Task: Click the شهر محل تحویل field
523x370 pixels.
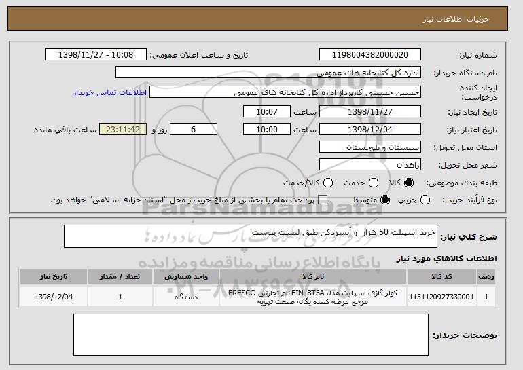Action: click(x=369, y=165)
